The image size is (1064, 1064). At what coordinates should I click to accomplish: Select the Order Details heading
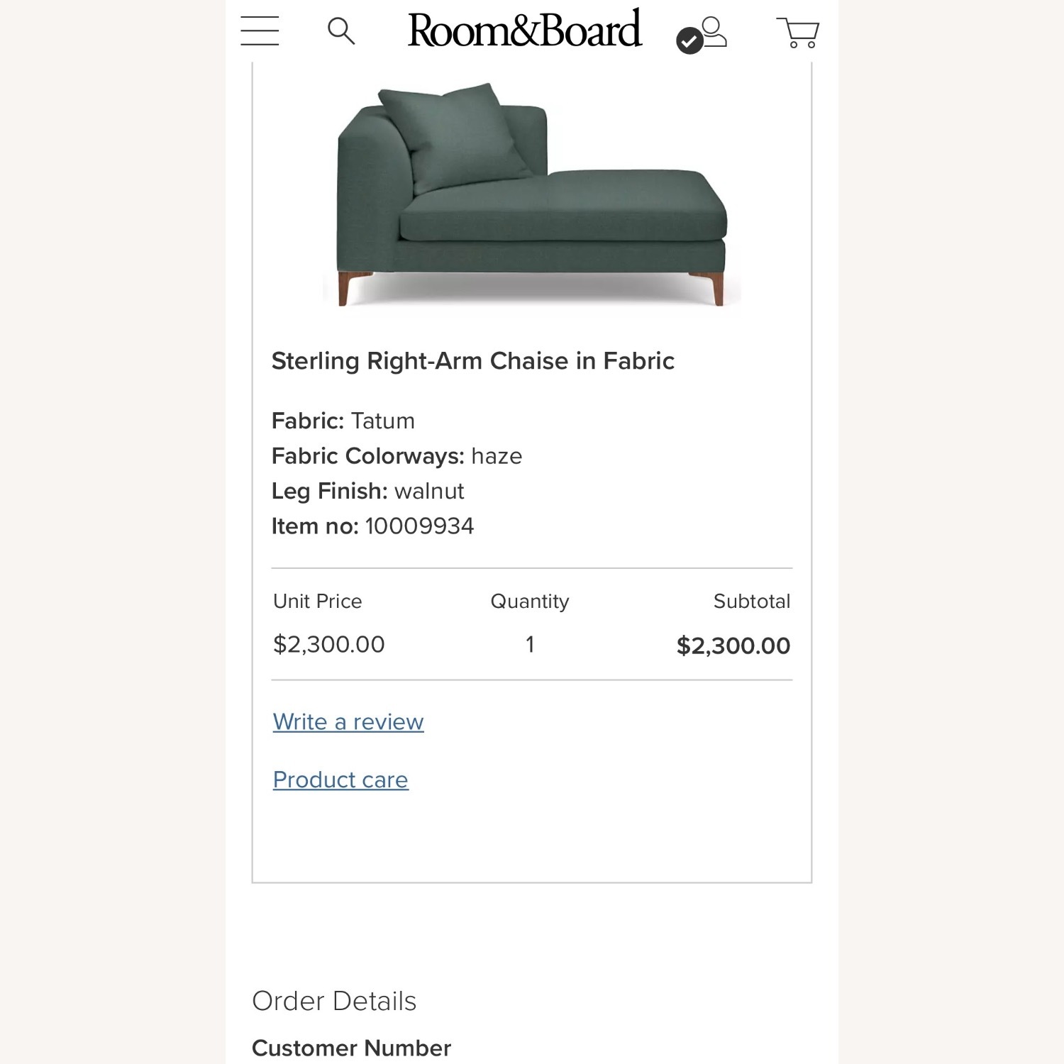pos(333,1001)
